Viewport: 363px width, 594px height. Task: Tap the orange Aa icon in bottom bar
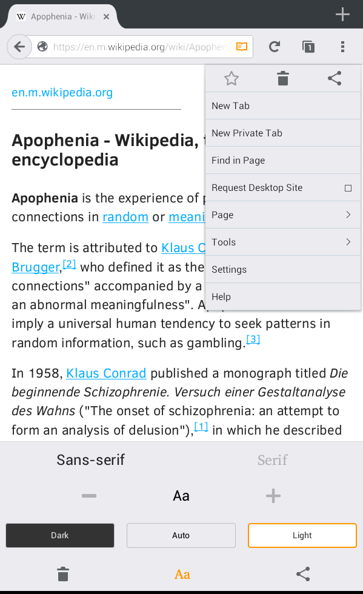[182, 575]
